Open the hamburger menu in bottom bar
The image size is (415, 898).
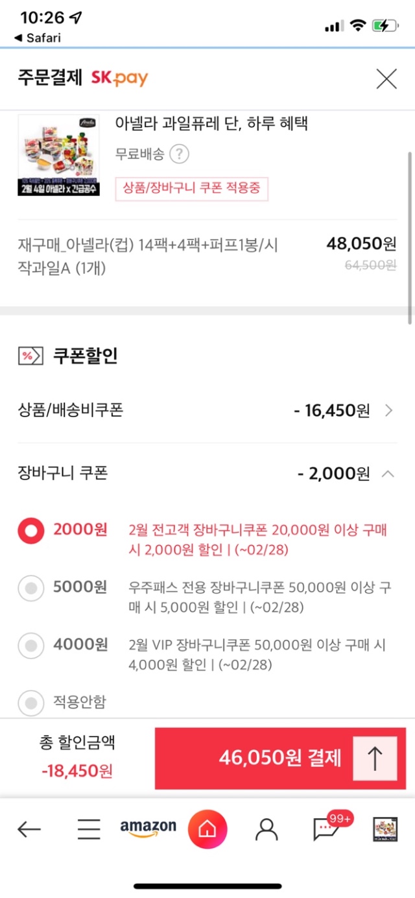point(89,829)
